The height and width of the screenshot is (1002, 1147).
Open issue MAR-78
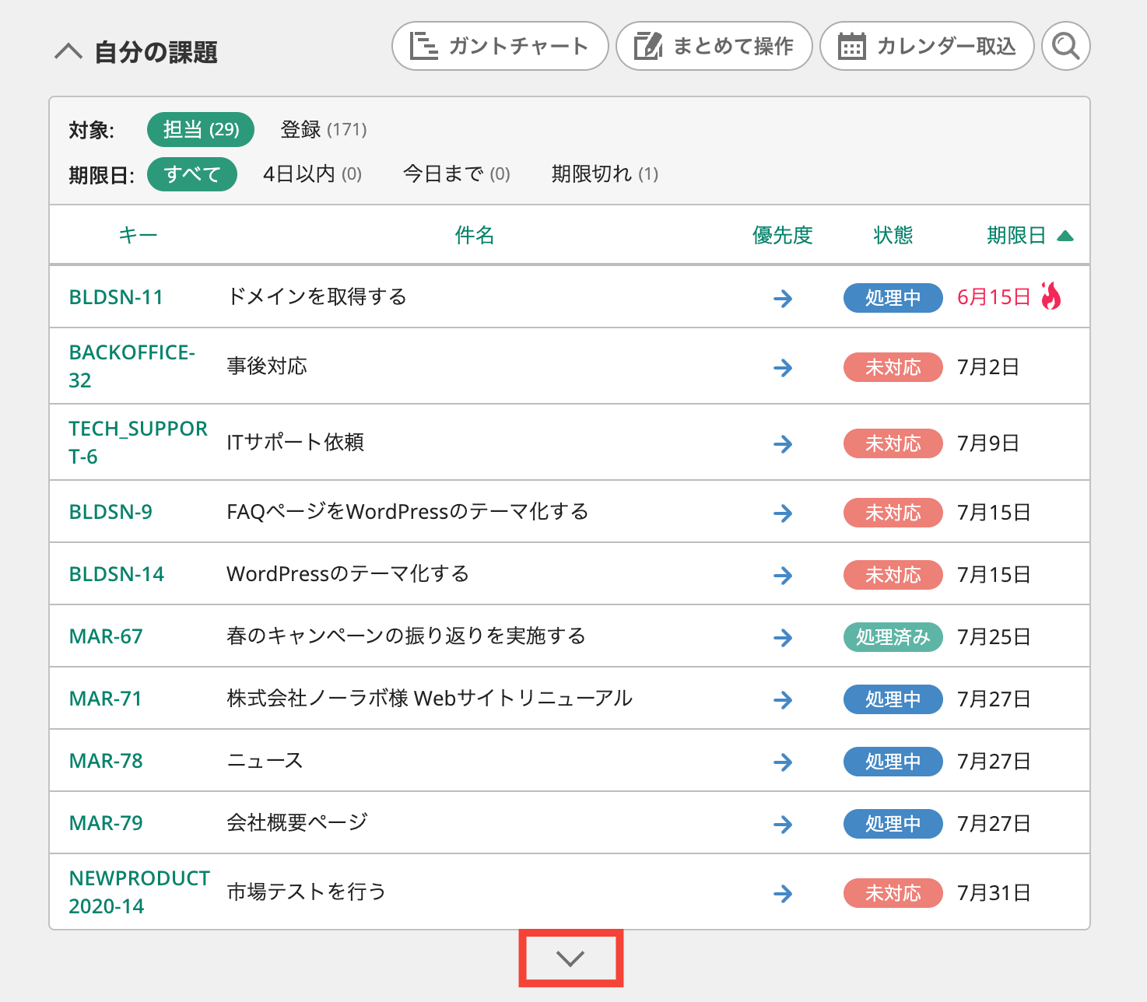coord(106,761)
